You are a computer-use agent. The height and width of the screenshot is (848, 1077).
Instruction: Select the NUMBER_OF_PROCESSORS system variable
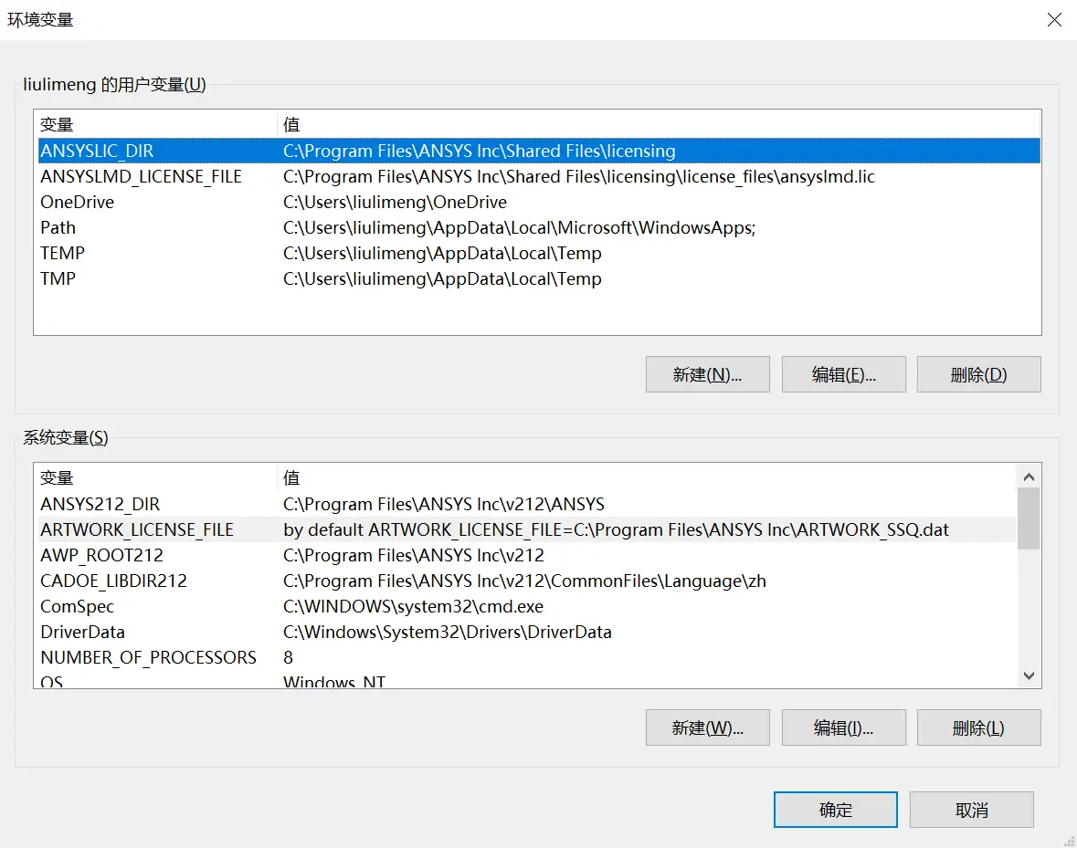527,657
